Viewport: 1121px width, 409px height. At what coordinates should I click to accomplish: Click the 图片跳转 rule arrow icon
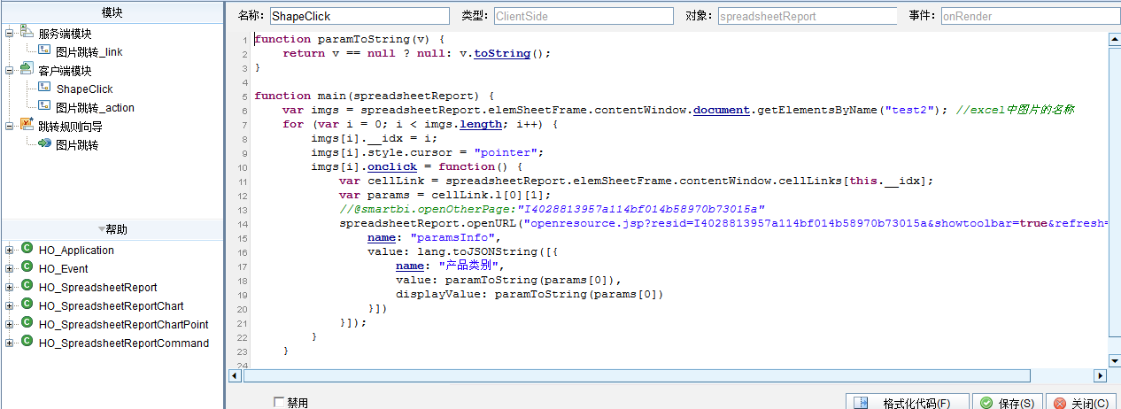pos(44,144)
